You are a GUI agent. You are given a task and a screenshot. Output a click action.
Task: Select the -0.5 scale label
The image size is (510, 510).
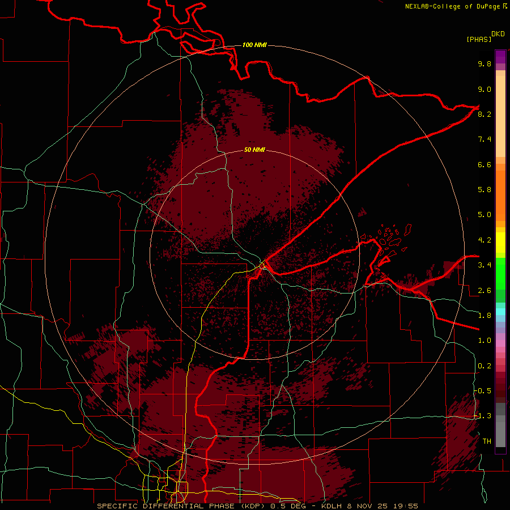(x=482, y=391)
